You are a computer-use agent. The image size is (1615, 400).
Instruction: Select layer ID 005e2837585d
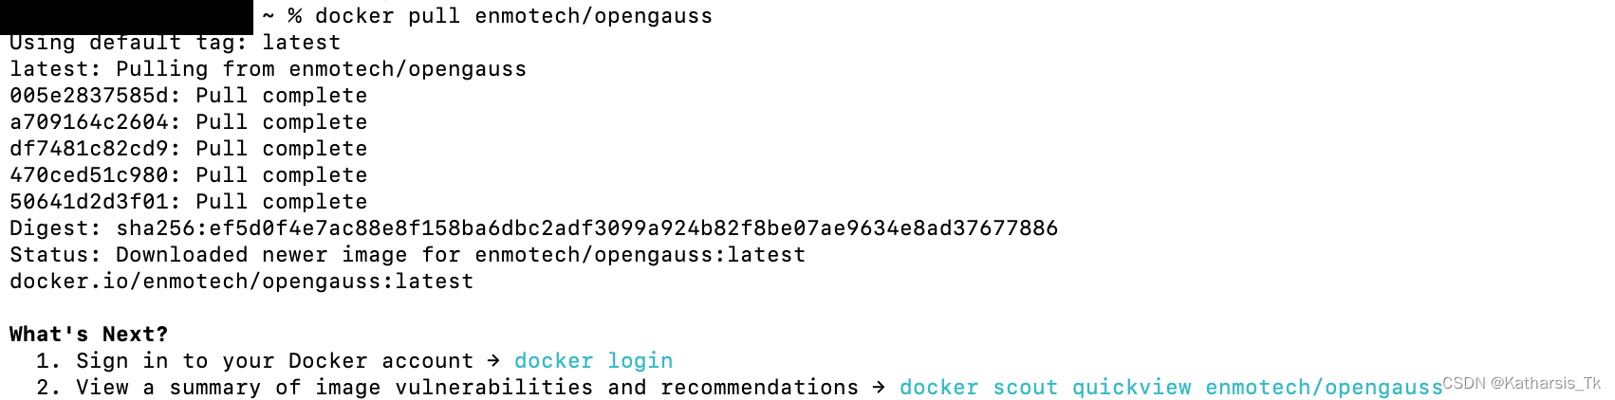(x=90, y=96)
